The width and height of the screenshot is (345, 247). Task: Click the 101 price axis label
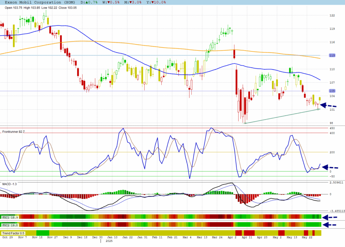coord(332,110)
